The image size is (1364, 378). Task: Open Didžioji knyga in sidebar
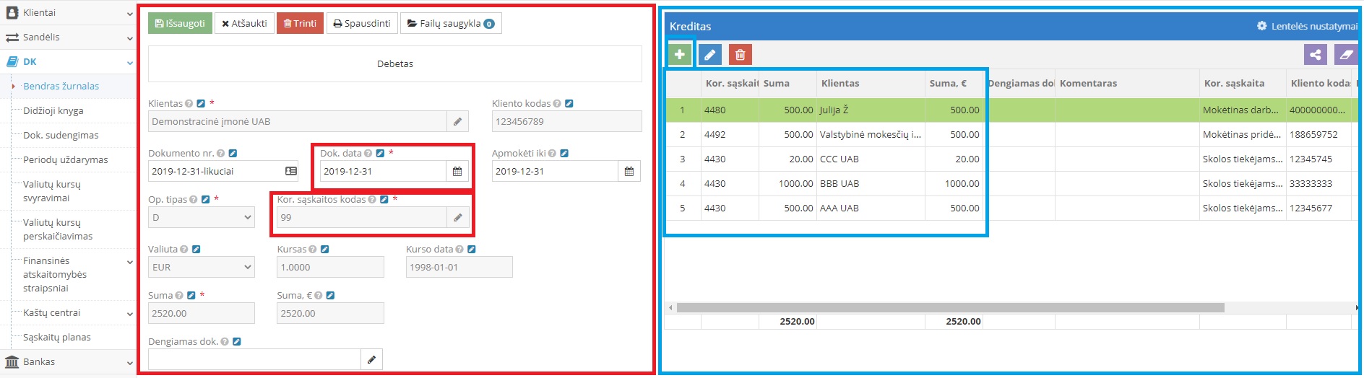pyautogui.click(x=53, y=110)
